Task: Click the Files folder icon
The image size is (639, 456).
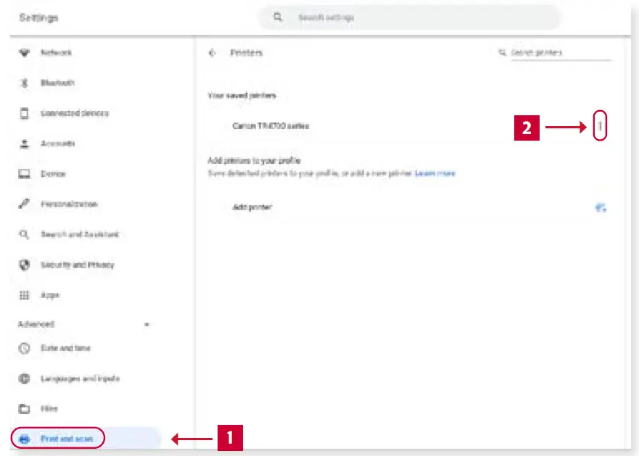Action: pyautogui.click(x=25, y=409)
